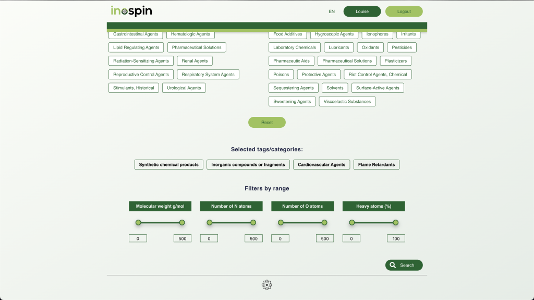Click the Number of N atoms maximum handle
534x300 pixels.
253,223
